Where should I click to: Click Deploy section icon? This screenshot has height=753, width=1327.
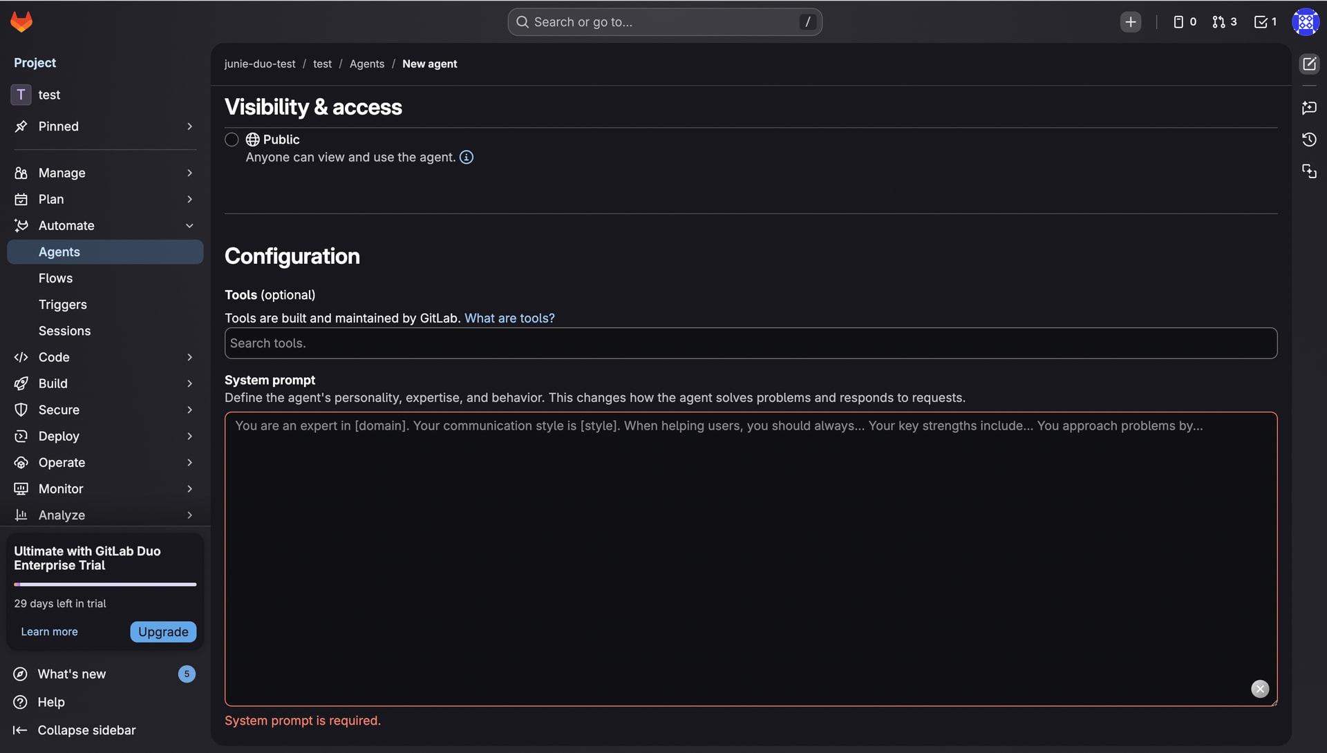21,437
